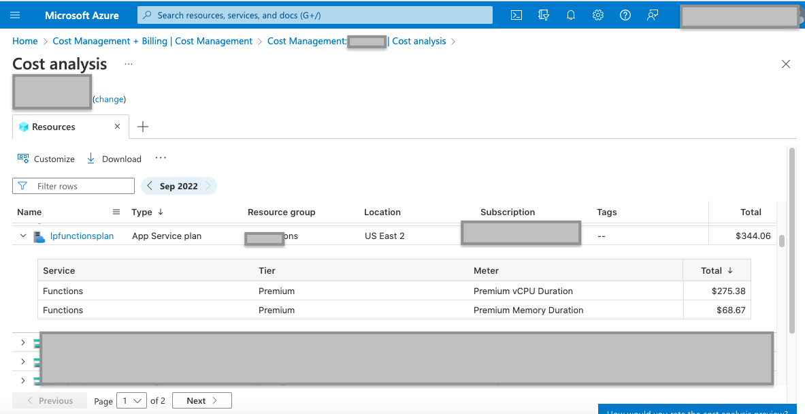Click the Download button
This screenshot has width=805, height=414.
[114, 159]
